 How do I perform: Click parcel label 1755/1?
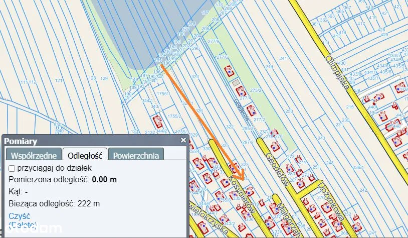(164, 93)
